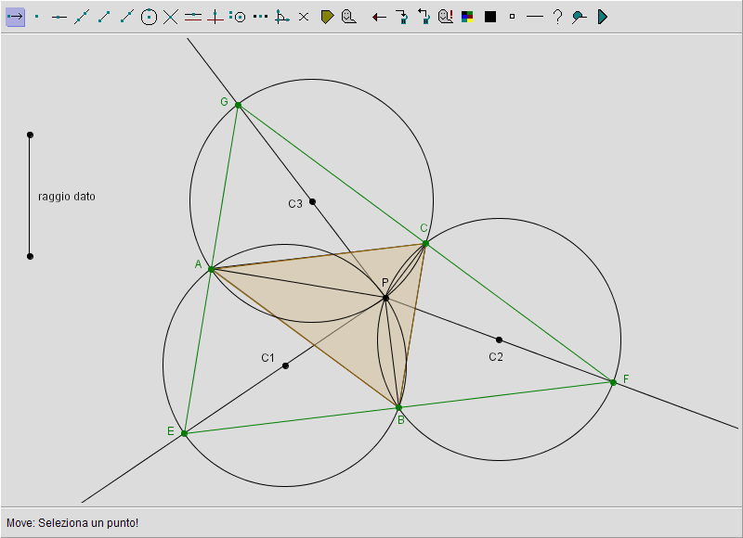Choose the Parallel line tool

point(193,17)
